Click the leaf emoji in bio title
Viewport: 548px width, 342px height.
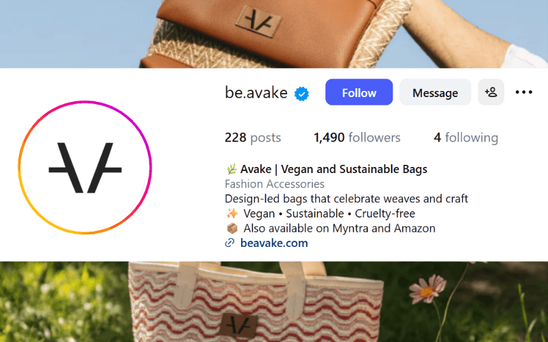pos(232,169)
